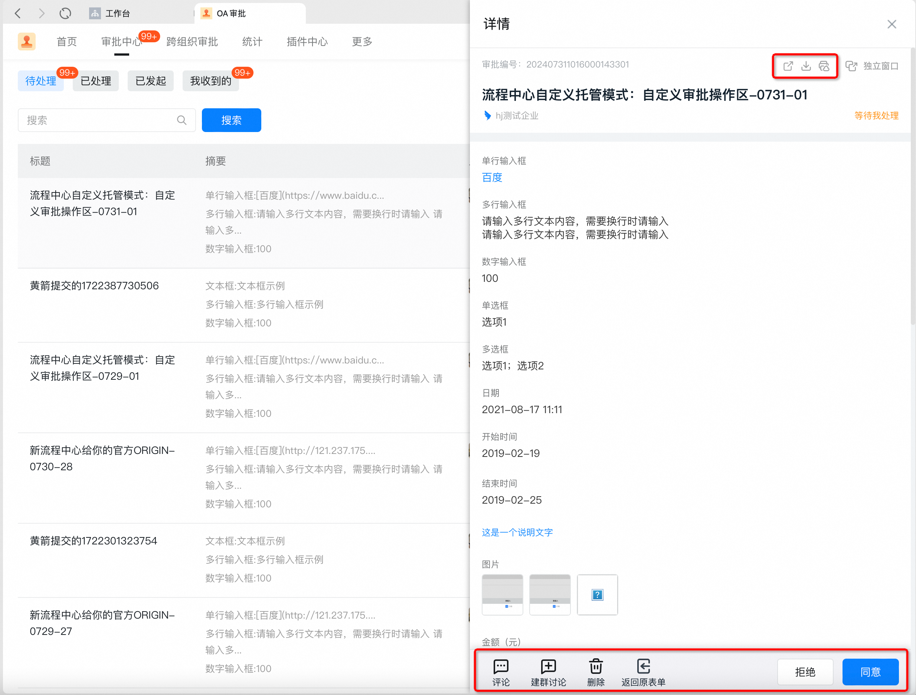Screen dimensions: 916x695
Task: Return to original form via the 返回原表单 icon
Action: (643, 671)
